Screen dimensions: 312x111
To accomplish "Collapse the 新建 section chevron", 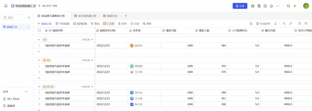I will click(26, 92).
